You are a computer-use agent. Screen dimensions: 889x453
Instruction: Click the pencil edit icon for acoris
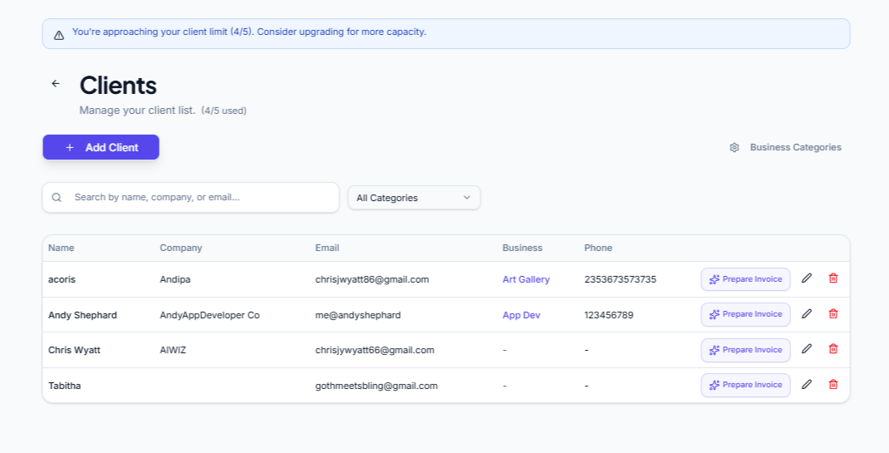pos(806,278)
